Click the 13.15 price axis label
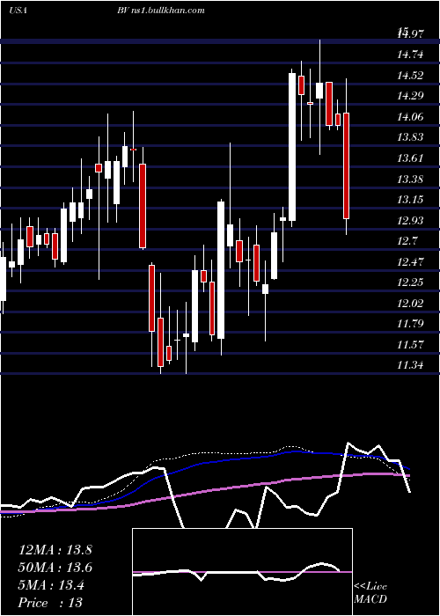This screenshot has height=616, width=440. 410,200
